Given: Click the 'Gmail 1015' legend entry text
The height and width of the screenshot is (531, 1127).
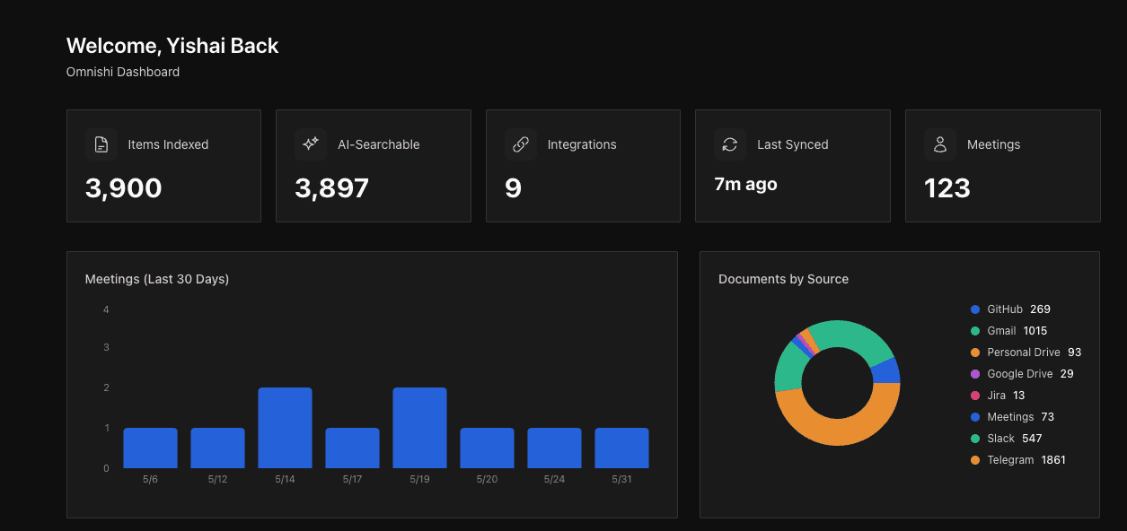Looking at the screenshot, I should [x=1017, y=331].
